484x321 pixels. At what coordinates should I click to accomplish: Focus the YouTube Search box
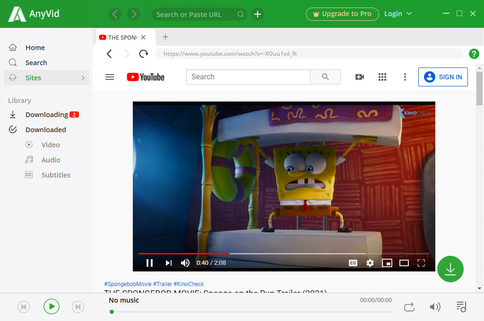pos(248,77)
